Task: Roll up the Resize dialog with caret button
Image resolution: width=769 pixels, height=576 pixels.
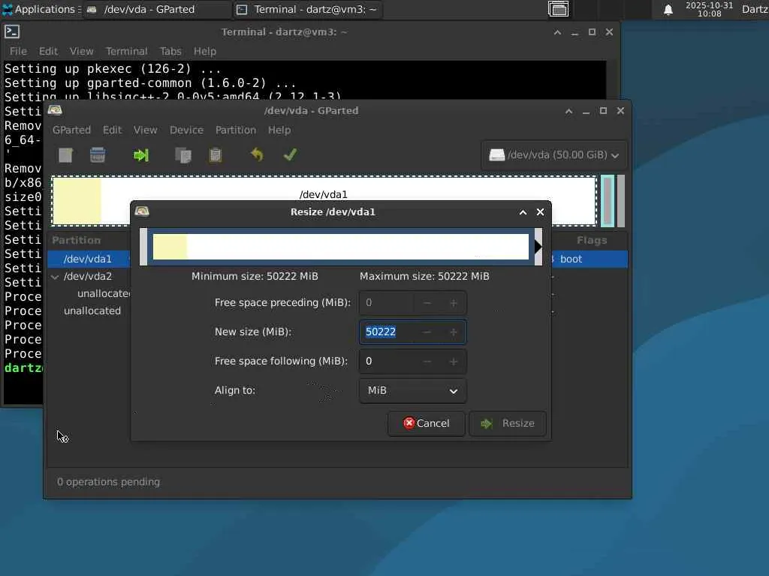Action: (x=523, y=212)
